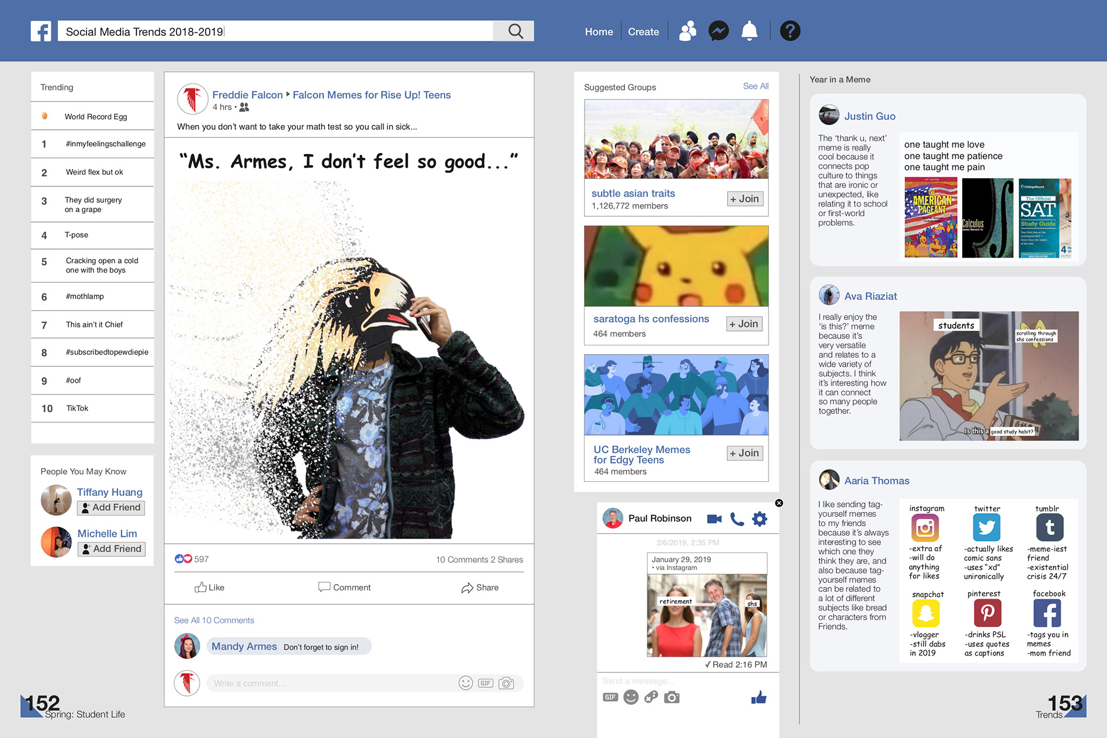The height and width of the screenshot is (738, 1107).
Task: Click the help question mark icon
Action: [x=790, y=31]
